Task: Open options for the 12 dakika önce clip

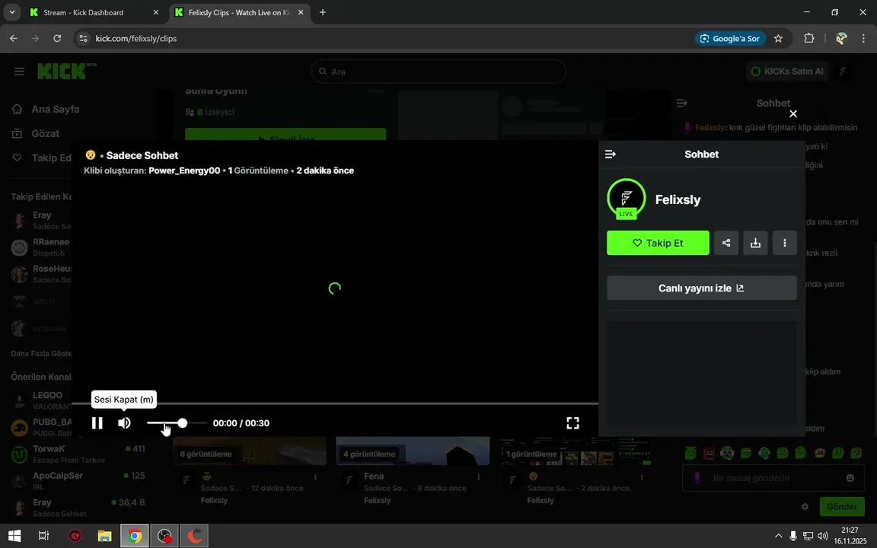Action: coord(315,477)
